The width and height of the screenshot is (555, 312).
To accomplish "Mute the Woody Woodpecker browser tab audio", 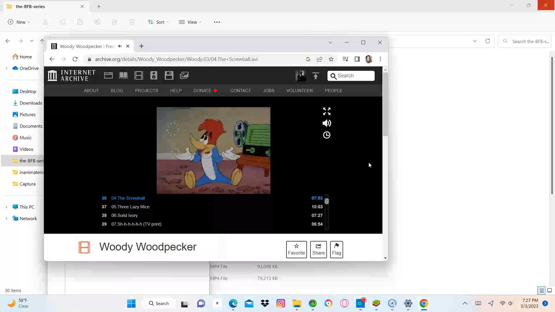I will (120, 46).
